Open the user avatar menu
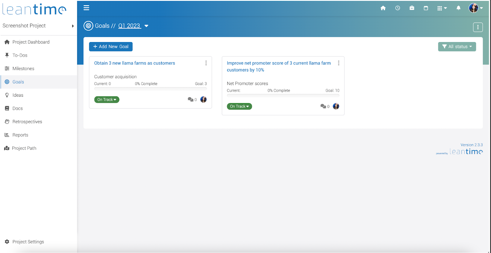 click(x=476, y=8)
